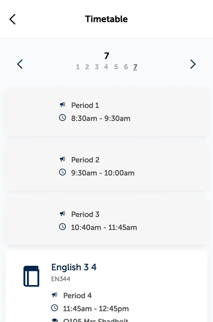Click the English 3 4 book icon
The height and width of the screenshot is (322, 213).
tap(31, 276)
